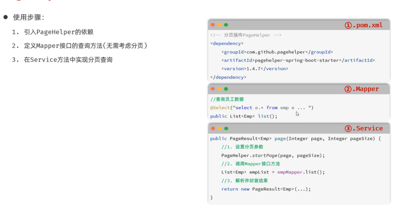This screenshot has height=207, width=399.
Task: Click the red dot on Mapper window
Action: [x=213, y=89]
